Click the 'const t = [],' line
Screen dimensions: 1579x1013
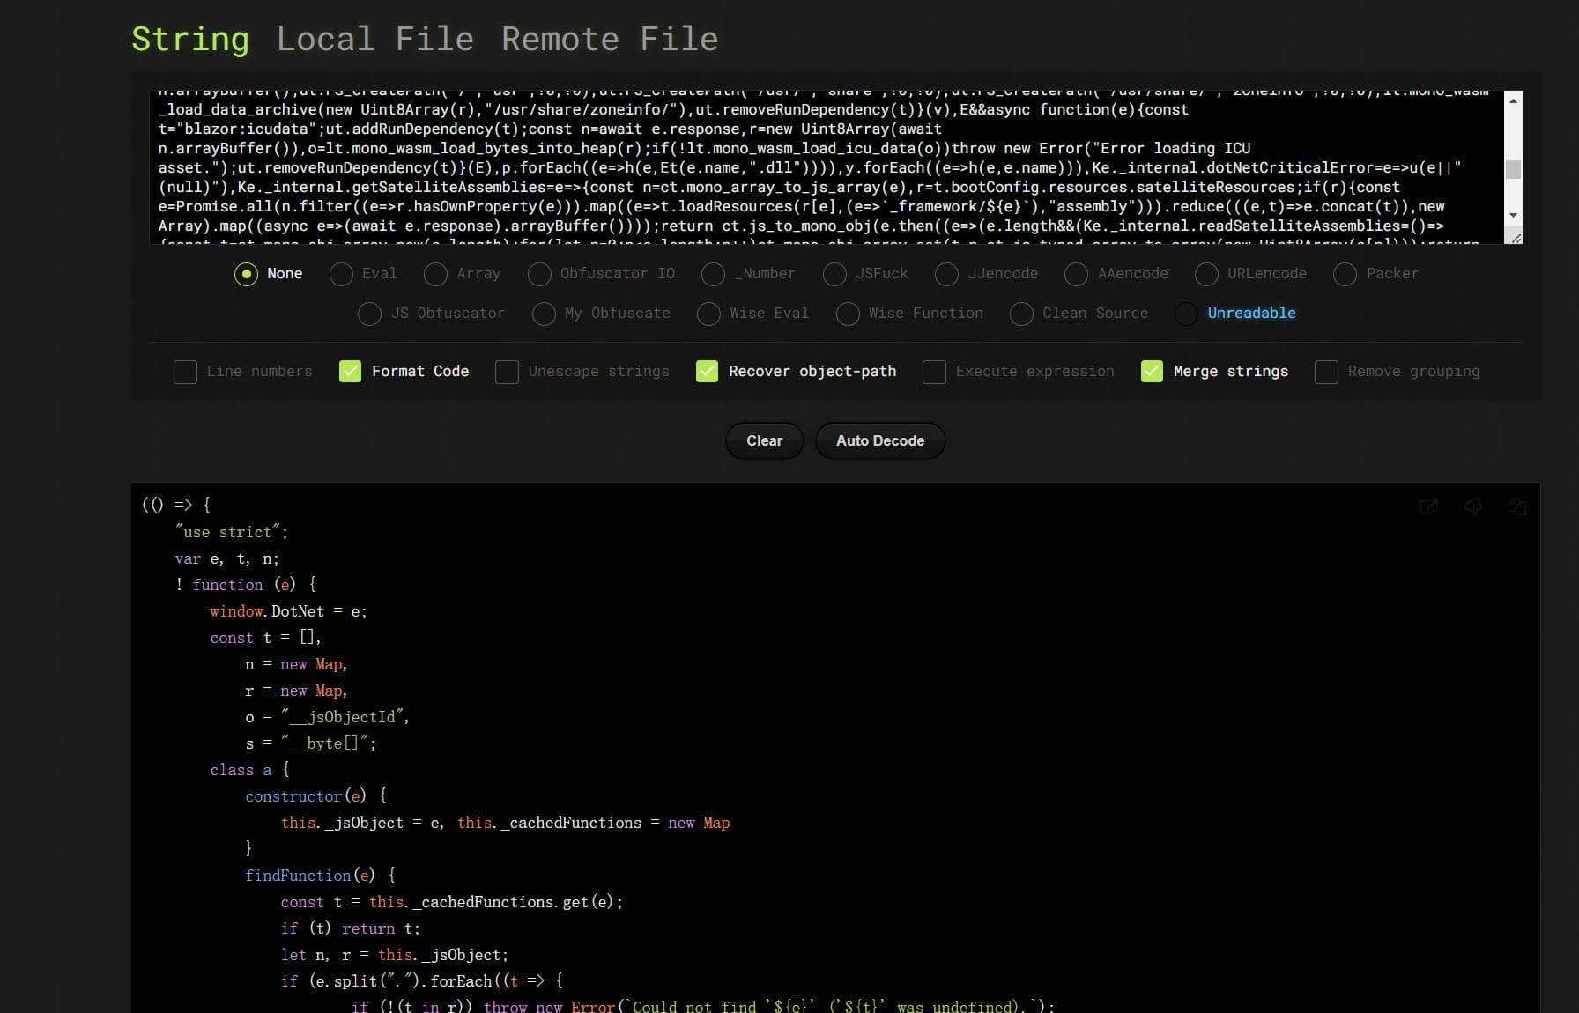[265, 638]
